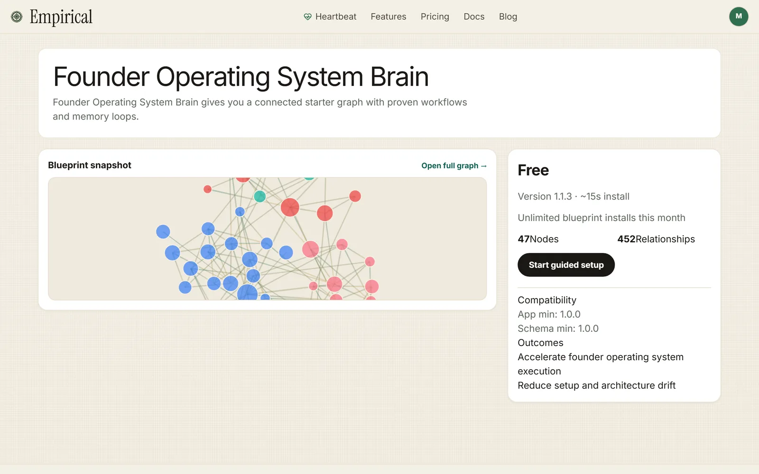Click the Heartbeat heart icon
The height and width of the screenshot is (474, 759).
click(x=307, y=17)
